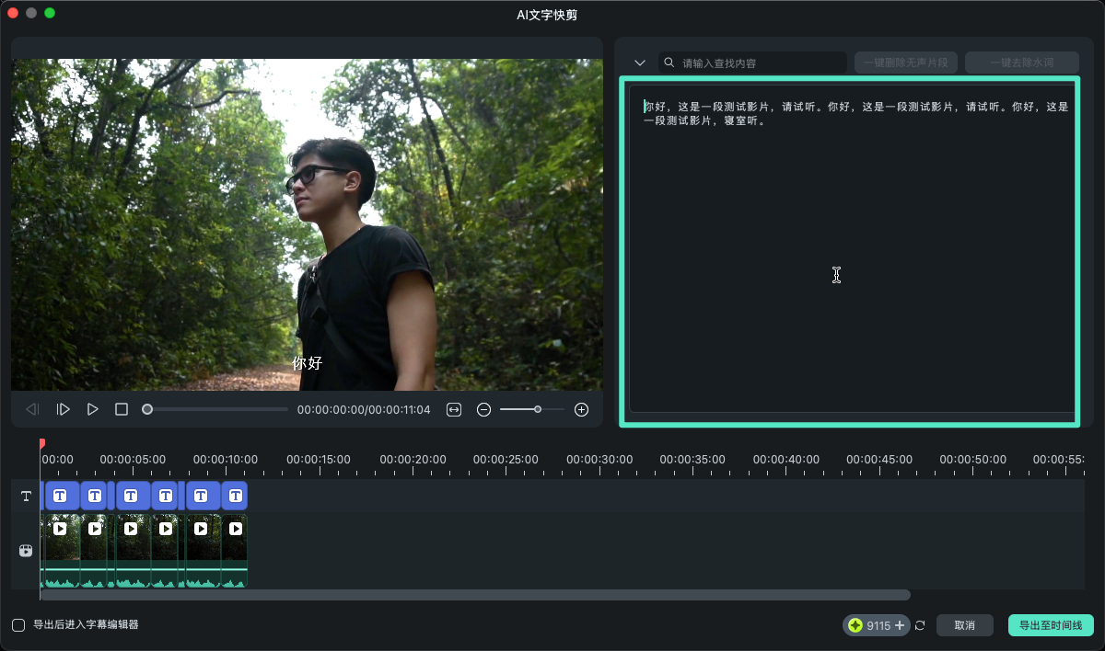Screen dimensions: 1105x651
Task: Collapse the search panel chevron
Action: coord(640,63)
